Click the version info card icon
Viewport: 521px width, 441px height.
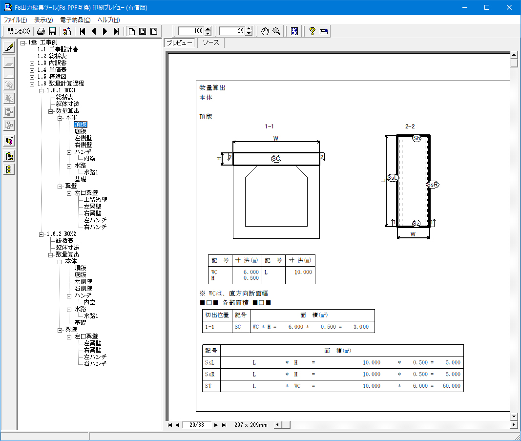click(x=324, y=31)
